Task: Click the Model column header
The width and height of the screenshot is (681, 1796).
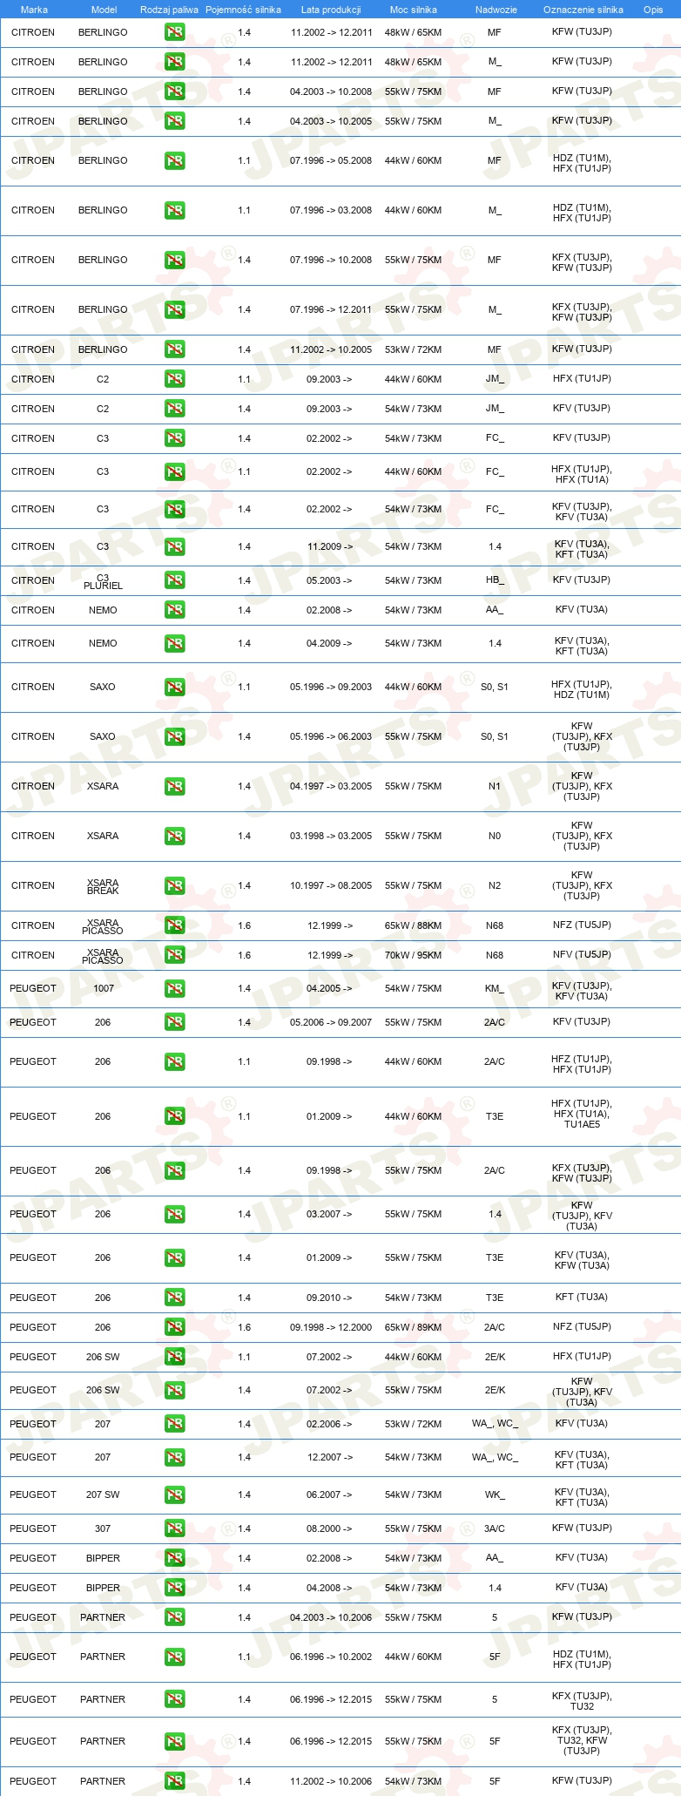Action: tap(104, 10)
